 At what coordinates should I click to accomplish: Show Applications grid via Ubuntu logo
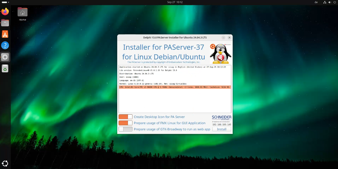[5, 163]
